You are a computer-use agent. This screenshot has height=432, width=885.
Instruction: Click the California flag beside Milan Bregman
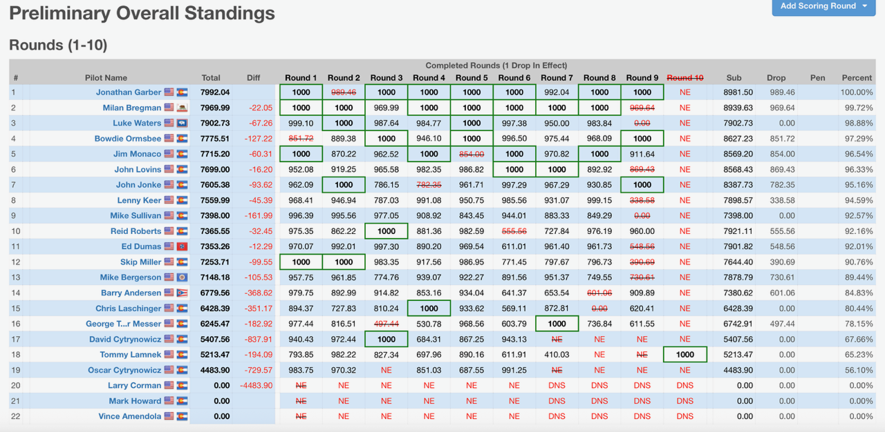pyautogui.click(x=182, y=108)
